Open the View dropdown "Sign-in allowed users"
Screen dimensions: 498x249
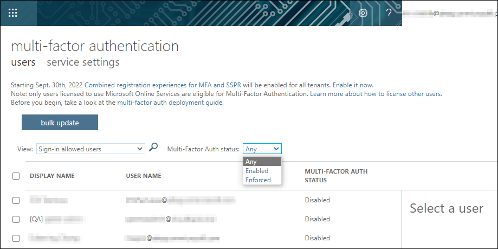coord(90,149)
